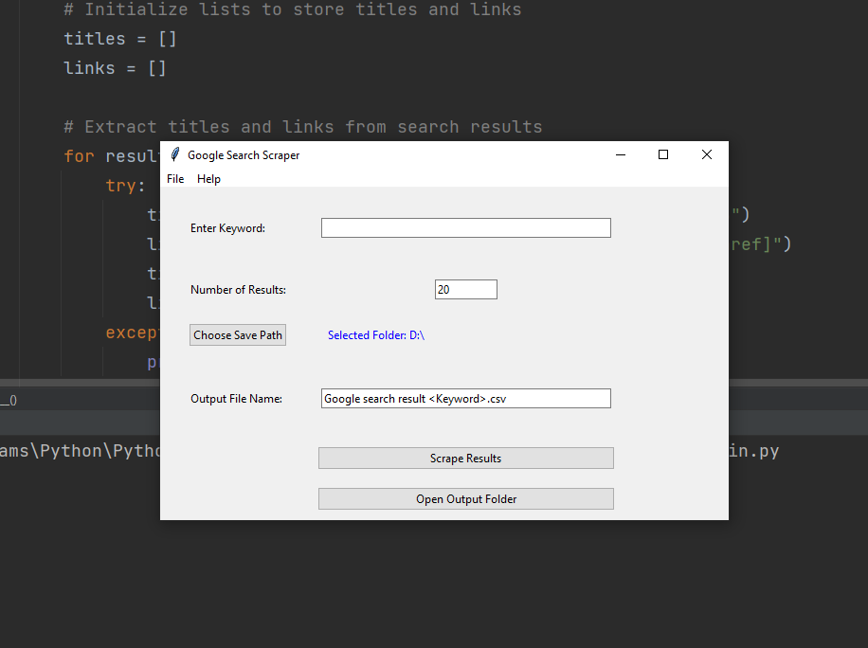Place cursor on the 'titles = []' line
This screenshot has width=868, height=648.
click(x=120, y=39)
